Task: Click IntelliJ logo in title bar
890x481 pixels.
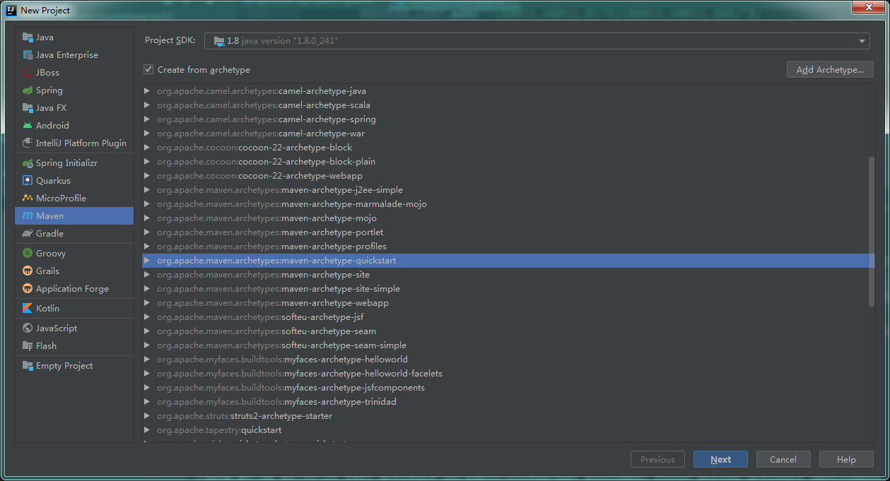Action: pyautogui.click(x=11, y=10)
